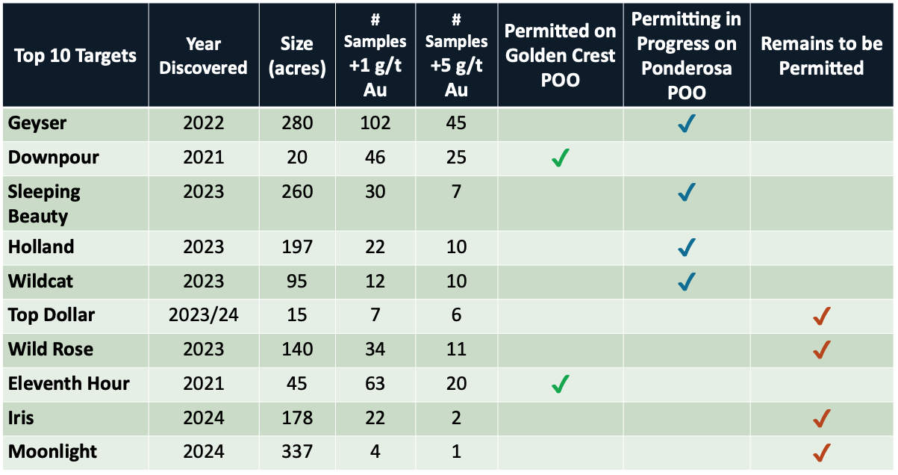The width and height of the screenshot is (898, 475).
Task: Click Eleventh Hour's green checkmark
Action: (560, 384)
